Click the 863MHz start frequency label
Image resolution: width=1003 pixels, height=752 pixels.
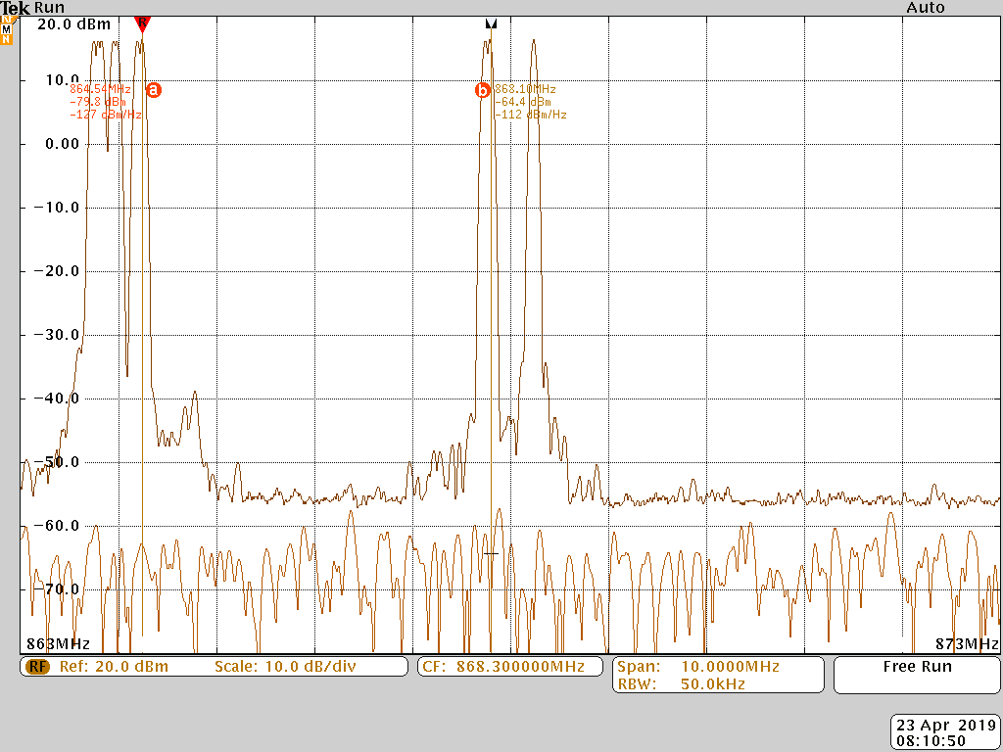tap(58, 643)
